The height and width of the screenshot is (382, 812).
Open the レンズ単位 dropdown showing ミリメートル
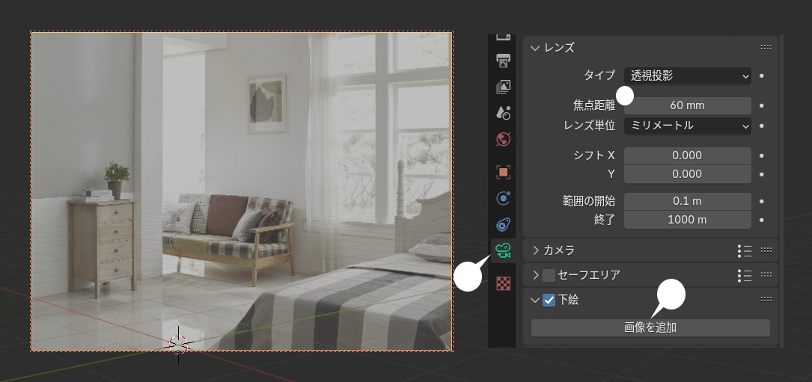(688, 126)
